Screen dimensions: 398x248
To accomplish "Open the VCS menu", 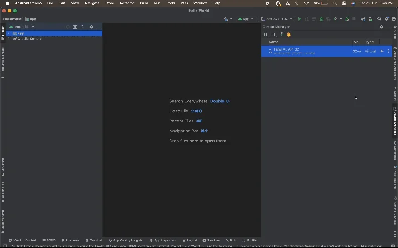I will 184,3.
